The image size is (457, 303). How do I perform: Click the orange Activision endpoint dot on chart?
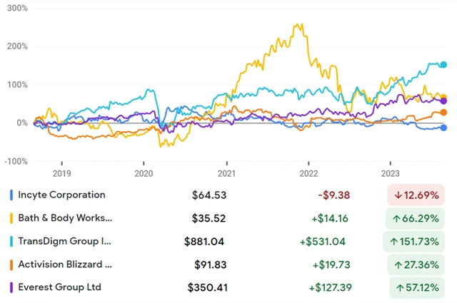click(443, 113)
